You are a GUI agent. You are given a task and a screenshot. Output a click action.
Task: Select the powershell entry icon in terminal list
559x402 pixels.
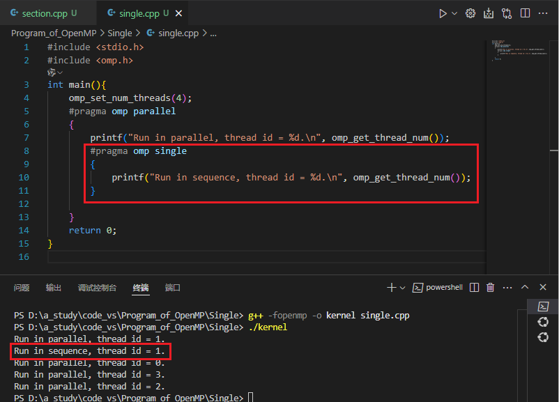543,307
